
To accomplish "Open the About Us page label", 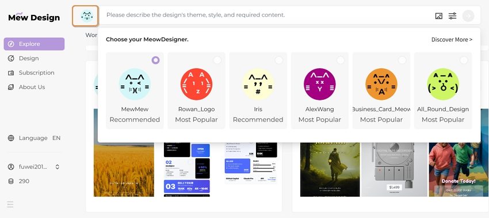I will tap(32, 87).
